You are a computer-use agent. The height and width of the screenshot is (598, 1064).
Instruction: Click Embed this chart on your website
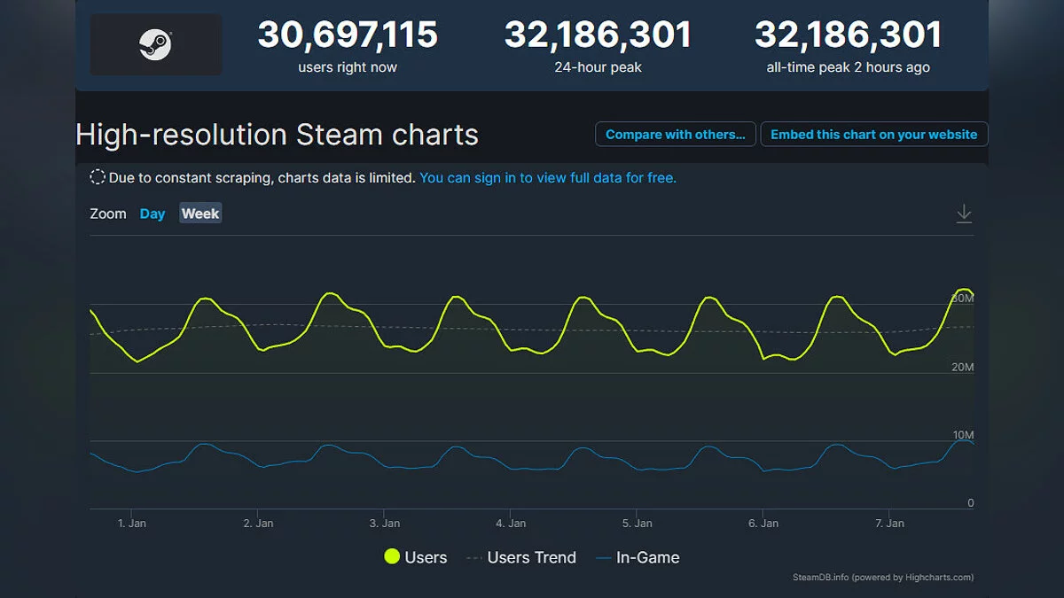tap(873, 135)
